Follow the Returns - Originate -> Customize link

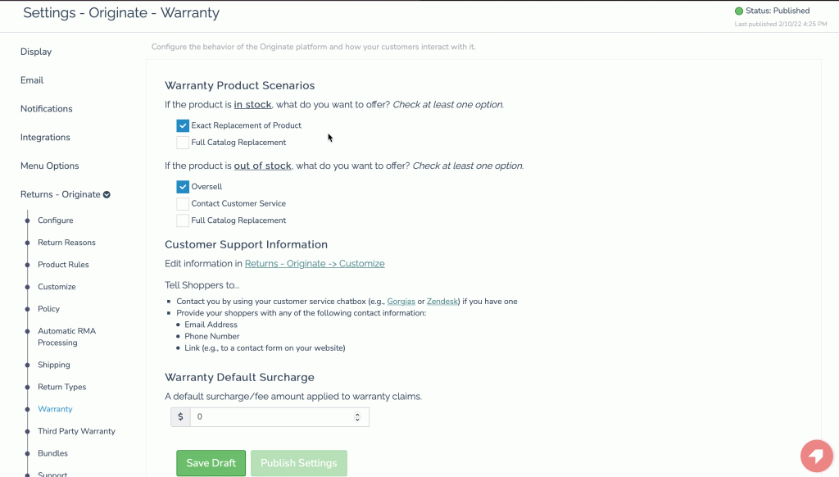click(315, 264)
